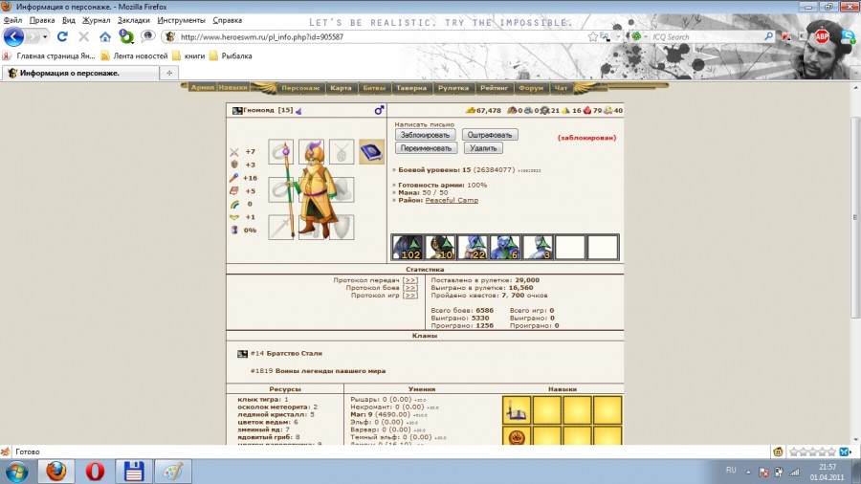Click the sword weapon artifact slot

tap(280, 227)
